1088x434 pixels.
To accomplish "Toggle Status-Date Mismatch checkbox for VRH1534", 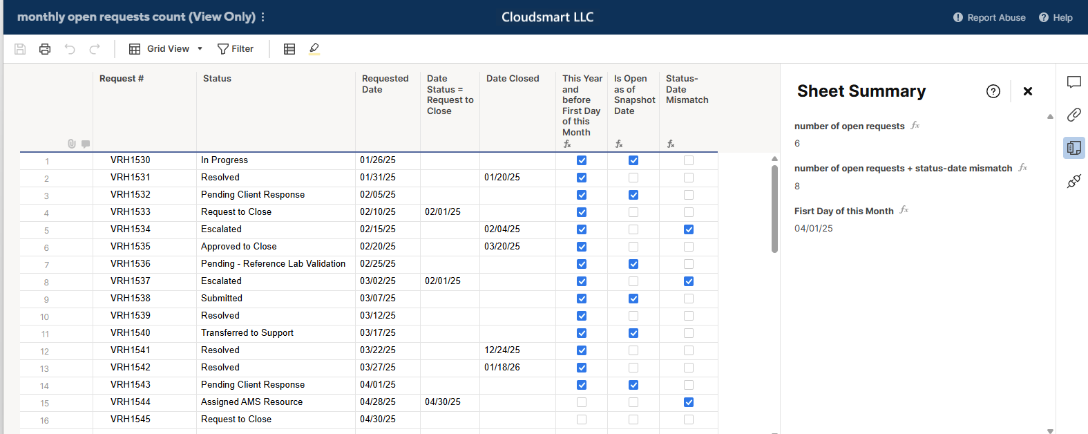I will [689, 229].
